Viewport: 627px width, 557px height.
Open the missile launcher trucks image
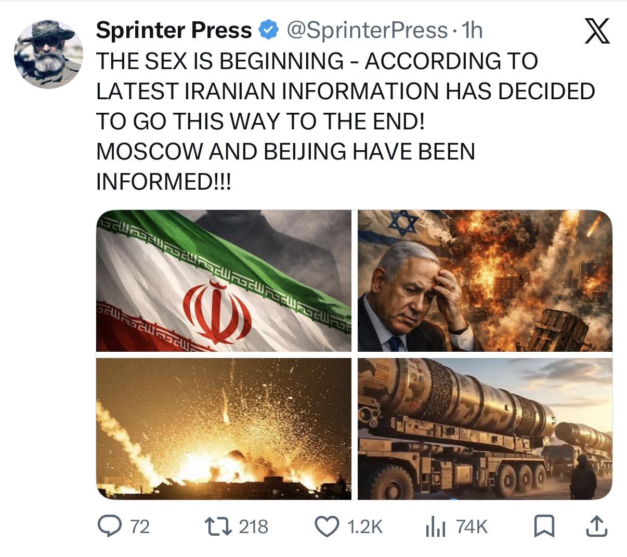tap(485, 429)
